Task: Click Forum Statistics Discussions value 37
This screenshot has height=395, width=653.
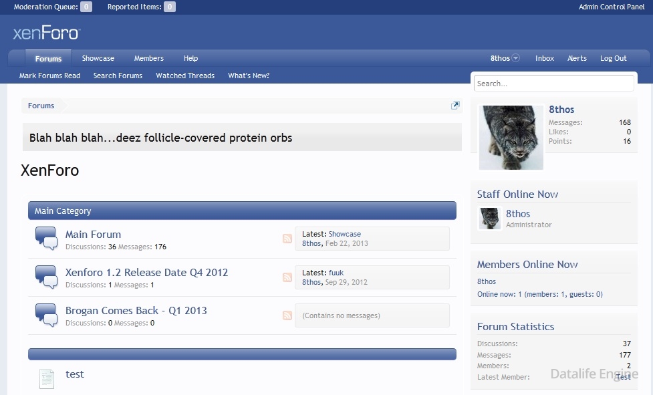Action: [627, 344]
